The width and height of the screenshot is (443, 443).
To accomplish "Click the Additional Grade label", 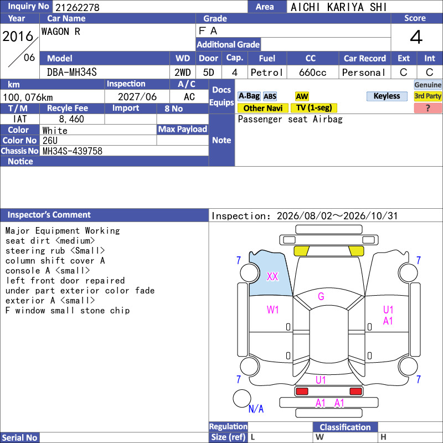I will pos(228,44).
